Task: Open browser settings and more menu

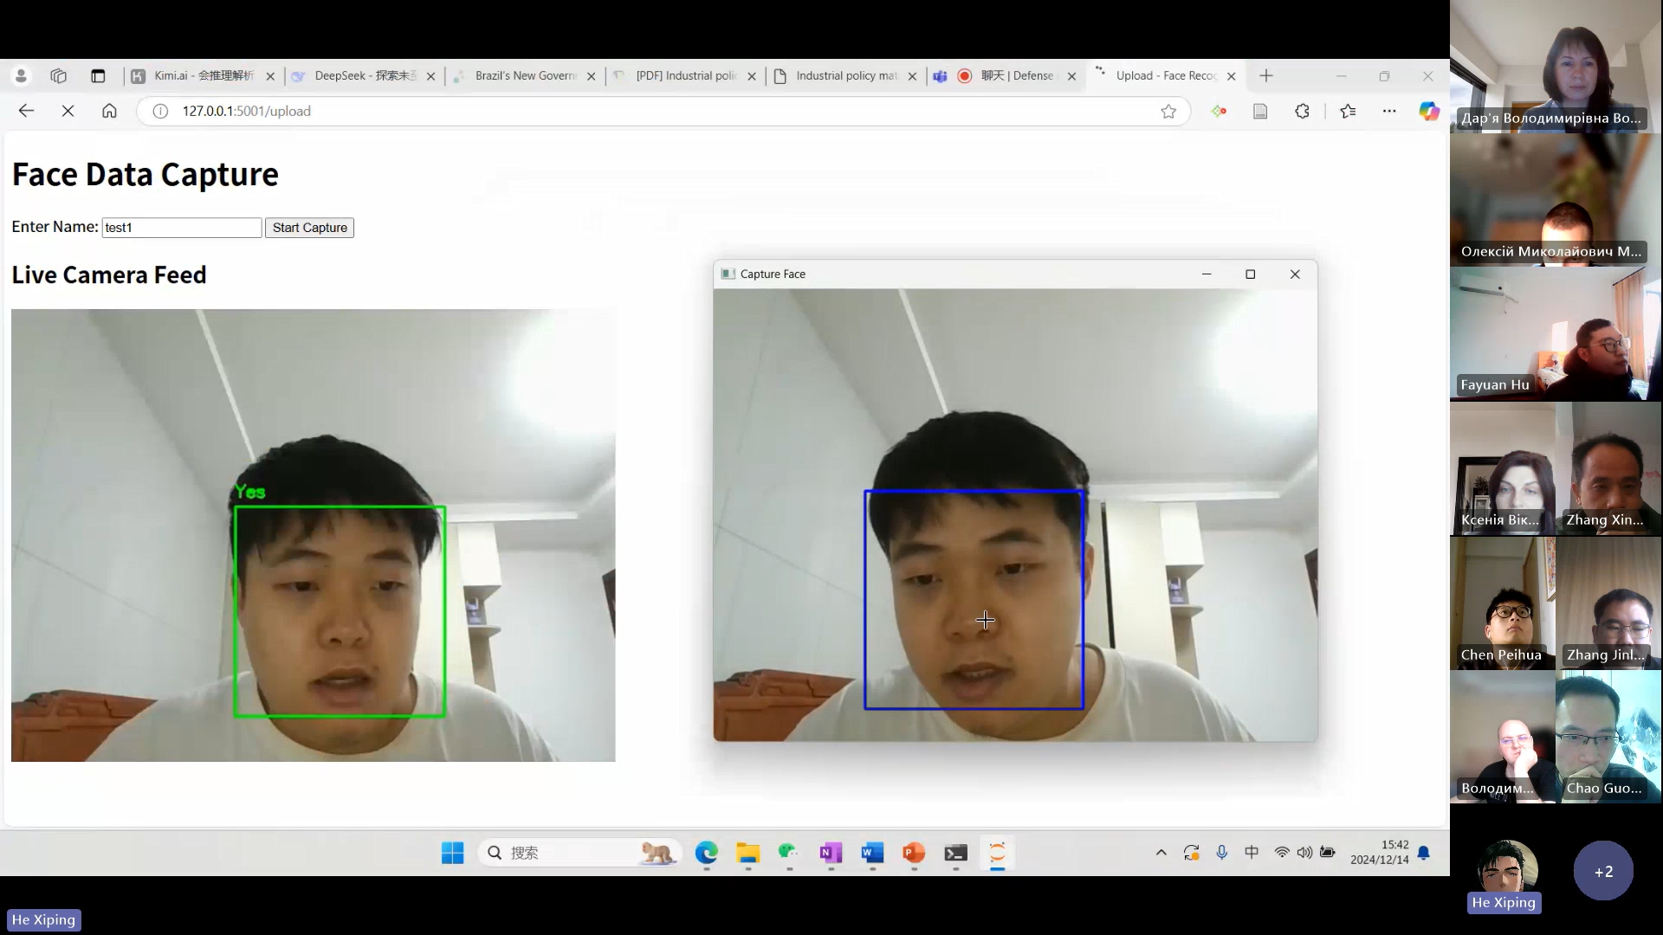Action: (x=1389, y=111)
